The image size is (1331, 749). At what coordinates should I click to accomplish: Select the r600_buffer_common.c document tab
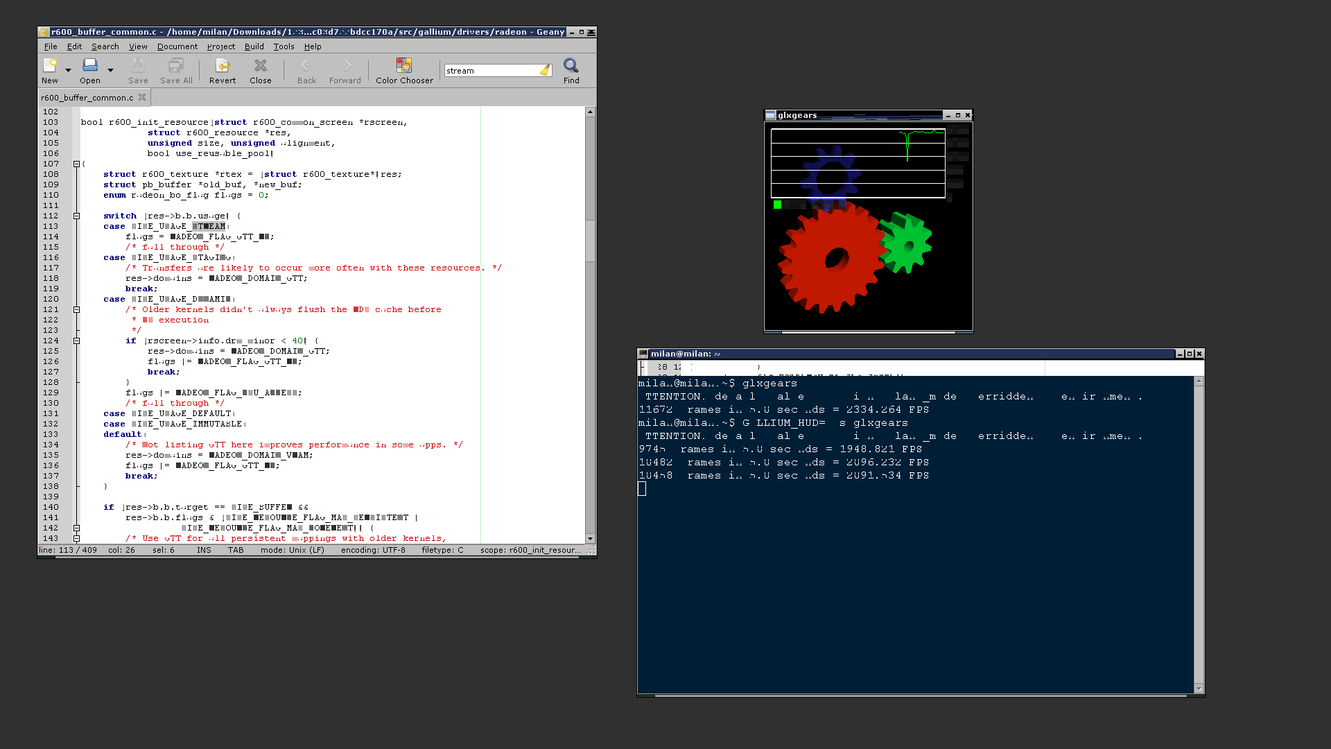[87, 98]
